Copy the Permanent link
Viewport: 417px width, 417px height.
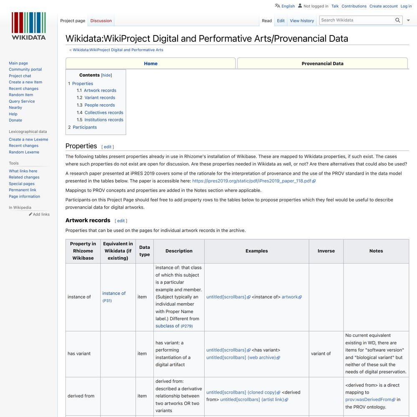click(23, 190)
